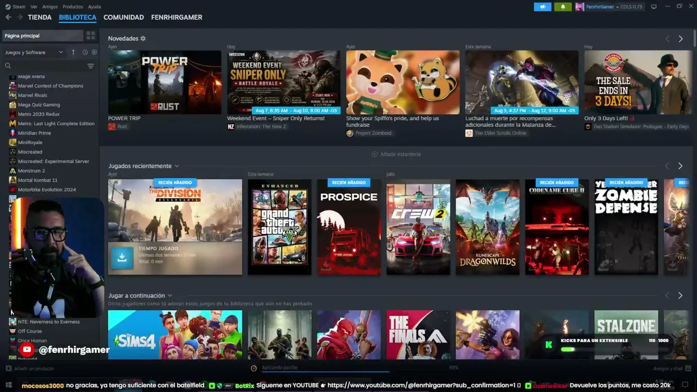Open the Prospice game cover

click(x=349, y=227)
